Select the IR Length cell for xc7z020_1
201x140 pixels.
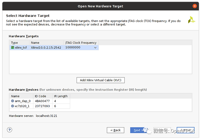pyautogui.click(x=61, y=106)
